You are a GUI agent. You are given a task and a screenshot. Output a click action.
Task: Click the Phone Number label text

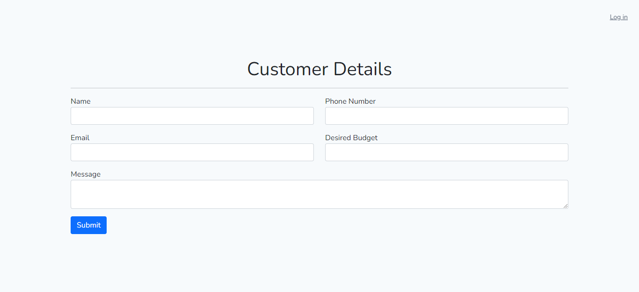coord(350,101)
